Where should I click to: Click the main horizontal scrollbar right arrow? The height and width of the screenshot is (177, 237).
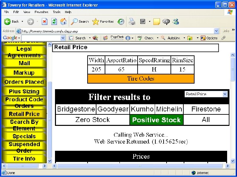(x=227, y=166)
